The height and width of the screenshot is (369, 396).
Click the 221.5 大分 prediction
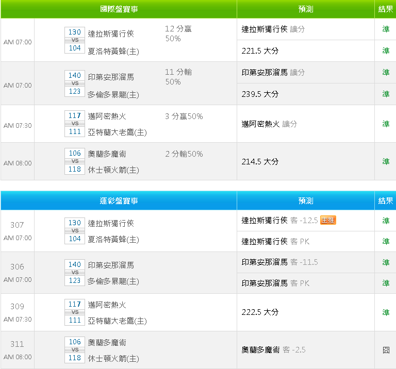260,51
